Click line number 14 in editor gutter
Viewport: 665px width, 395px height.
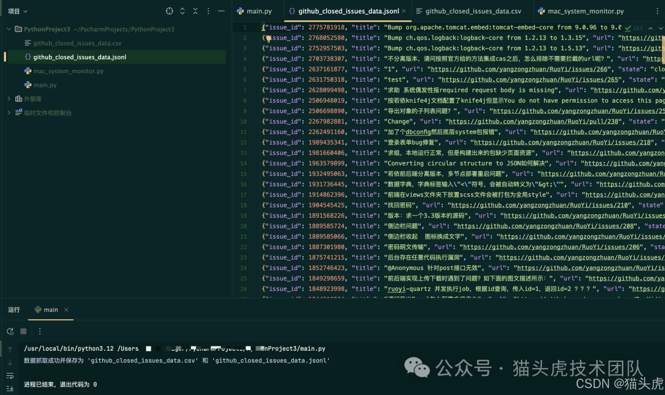243,164
